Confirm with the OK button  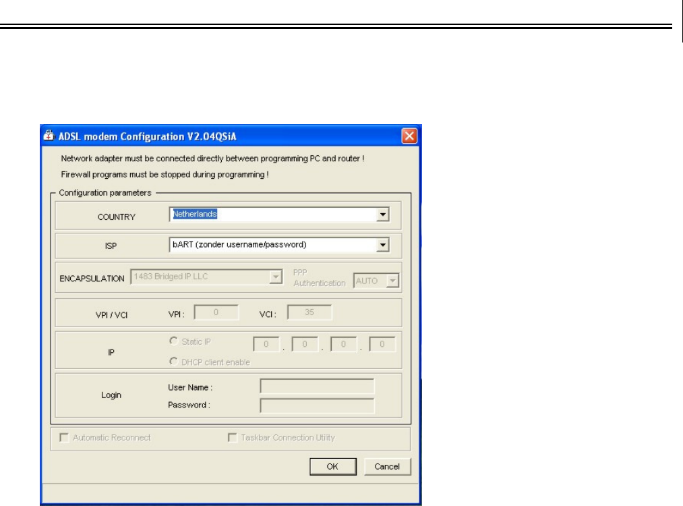pos(333,466)
